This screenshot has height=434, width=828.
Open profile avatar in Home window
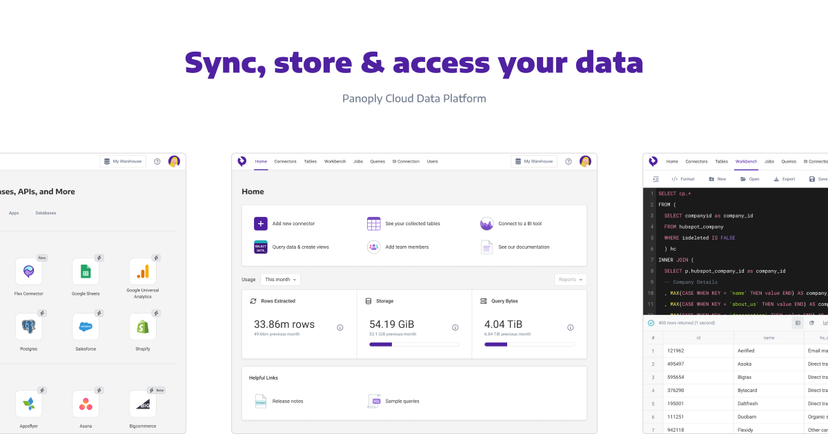pyautogui.click(x=586, y=161)
